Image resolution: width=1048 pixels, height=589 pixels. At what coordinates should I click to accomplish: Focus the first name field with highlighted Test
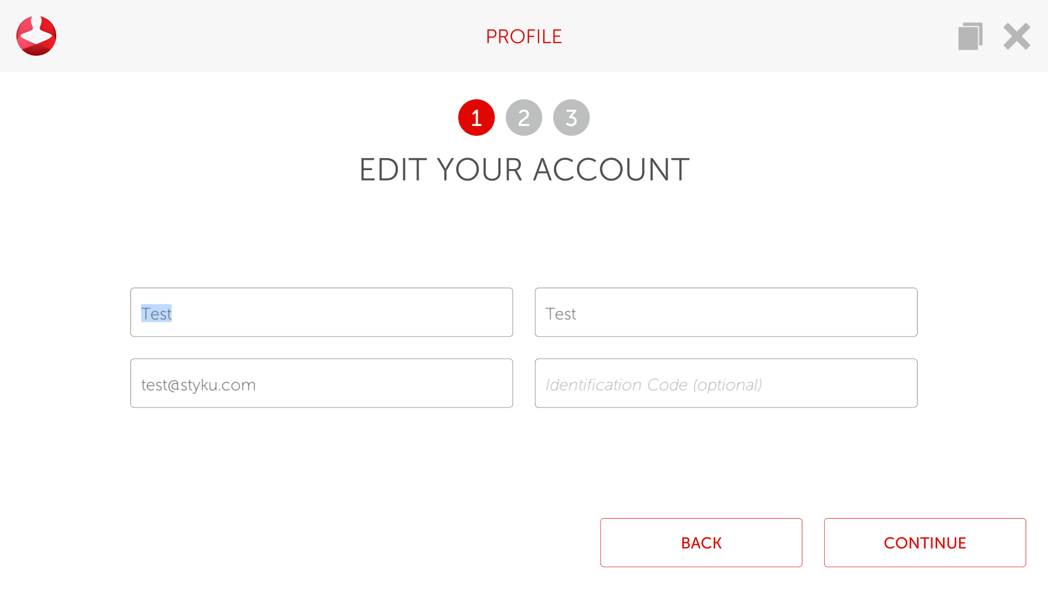(321, 312)
